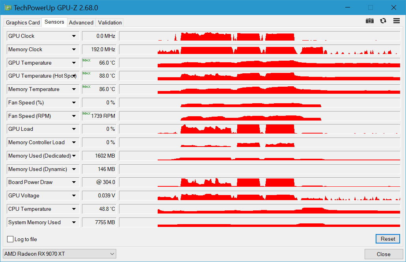
Task: Click the GPU Load 0 % value
Action: (99, 129)
